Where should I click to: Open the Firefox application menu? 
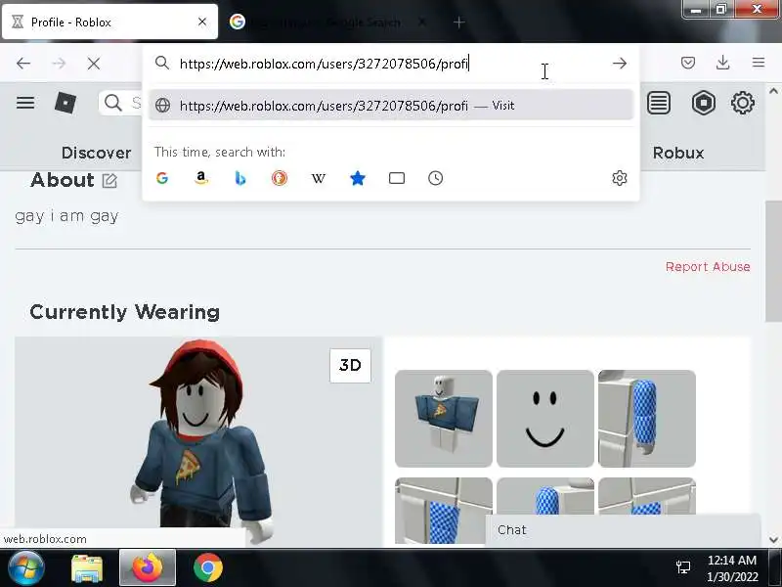coord(759,63)
